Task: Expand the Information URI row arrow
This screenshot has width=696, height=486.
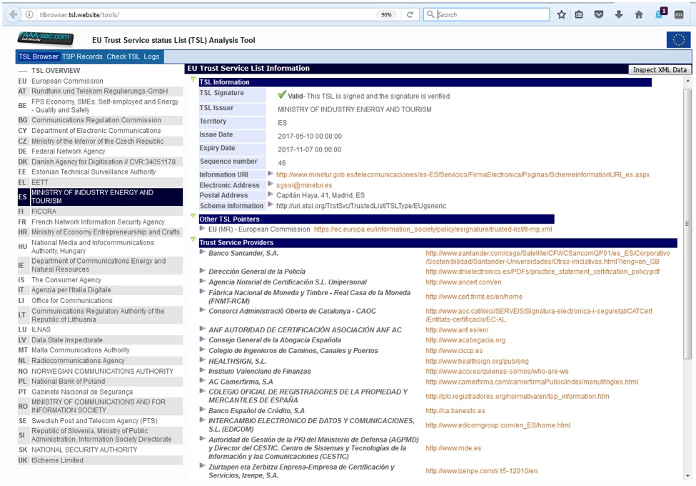Action: pyautogui.click(x=271, y=173)
